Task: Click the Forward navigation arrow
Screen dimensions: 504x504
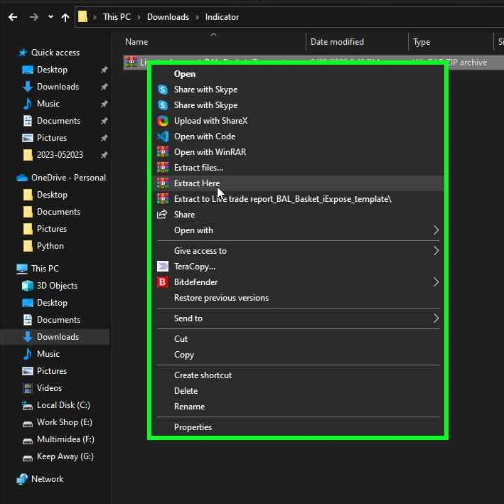Action: (x=33, y=17)
